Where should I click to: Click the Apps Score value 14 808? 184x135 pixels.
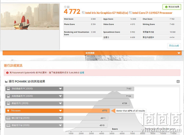coord(133,19)
